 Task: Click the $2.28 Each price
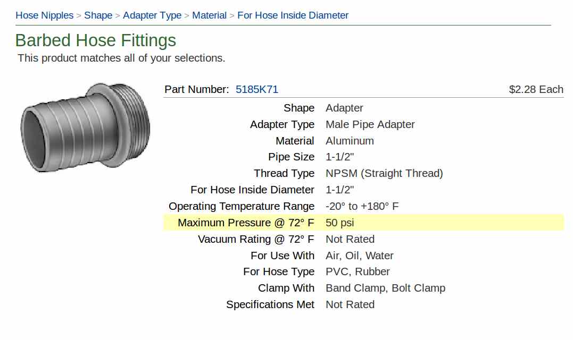[x=536, y=89]
